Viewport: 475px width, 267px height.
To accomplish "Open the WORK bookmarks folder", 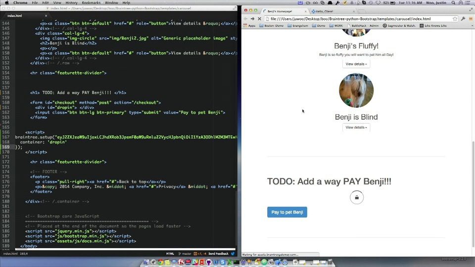I will click(x=336, y=26).
